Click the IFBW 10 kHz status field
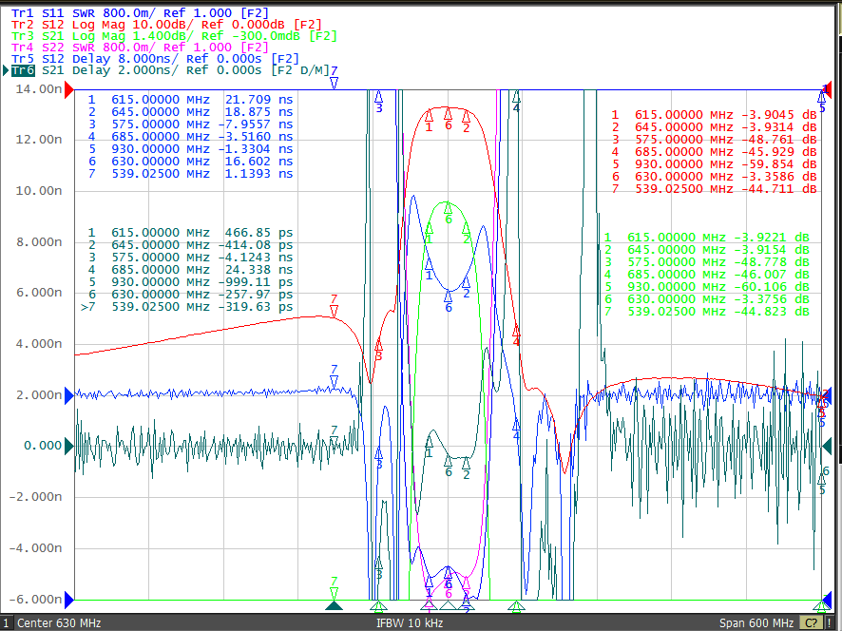 [x=410, y=623]
